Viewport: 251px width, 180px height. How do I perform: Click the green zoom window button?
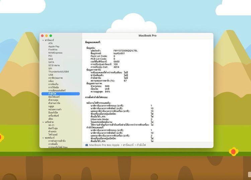click(51, 35)
